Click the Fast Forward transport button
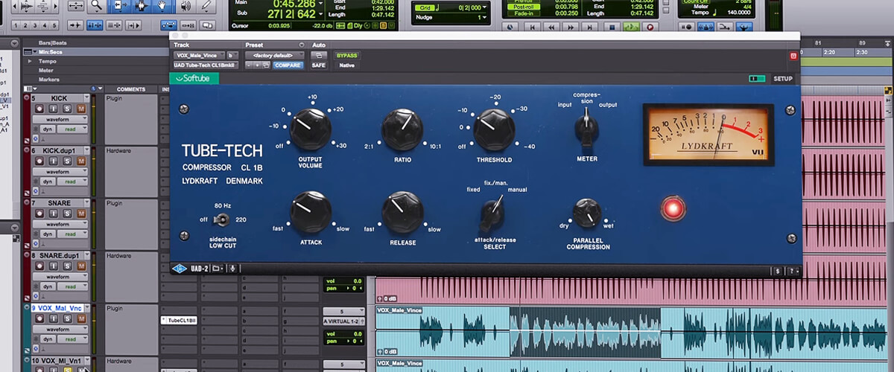The width and height of the screenshot is (894, 372). (571, 27)
